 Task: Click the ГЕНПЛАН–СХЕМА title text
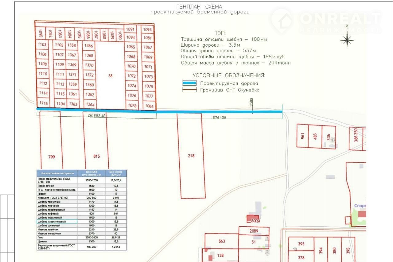pyautogui.click(x=199, y=7)
